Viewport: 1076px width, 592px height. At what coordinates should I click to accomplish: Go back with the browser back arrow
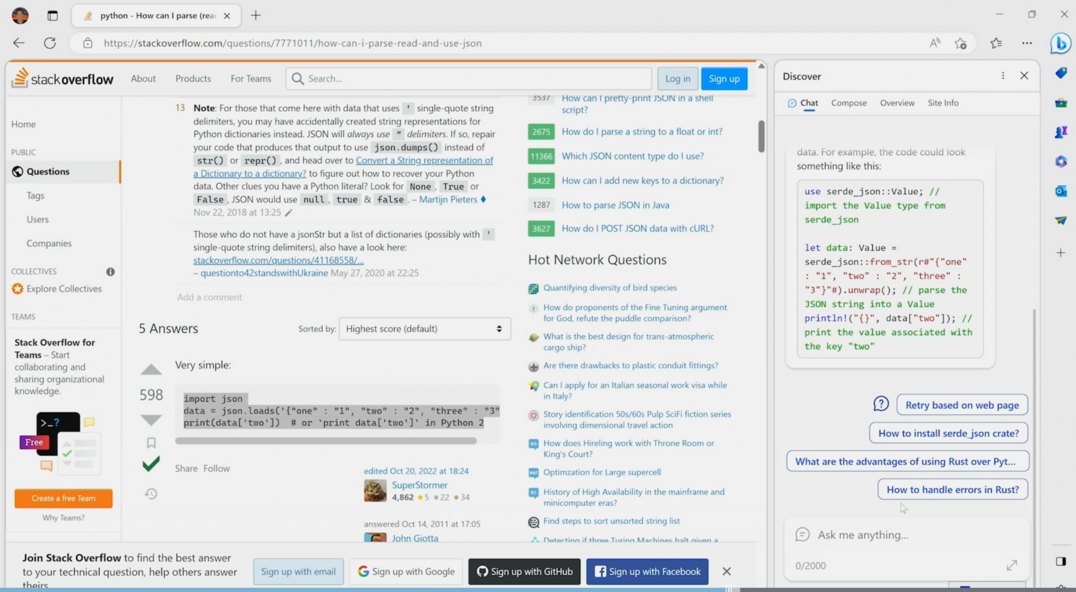pos(19,43)
